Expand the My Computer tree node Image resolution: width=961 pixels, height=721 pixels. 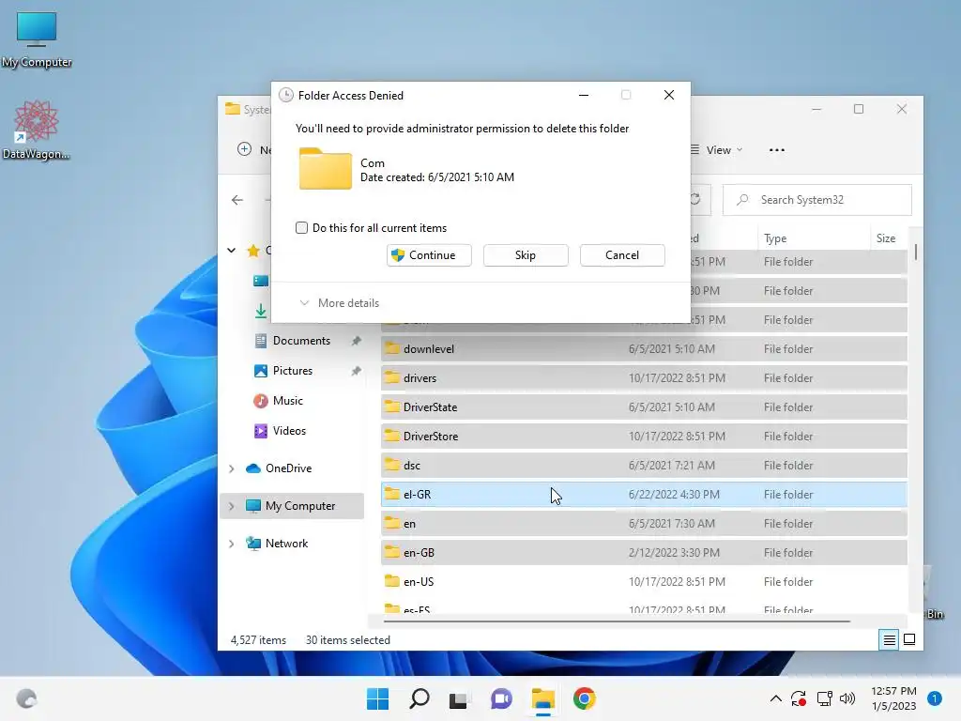pos(231,506)
